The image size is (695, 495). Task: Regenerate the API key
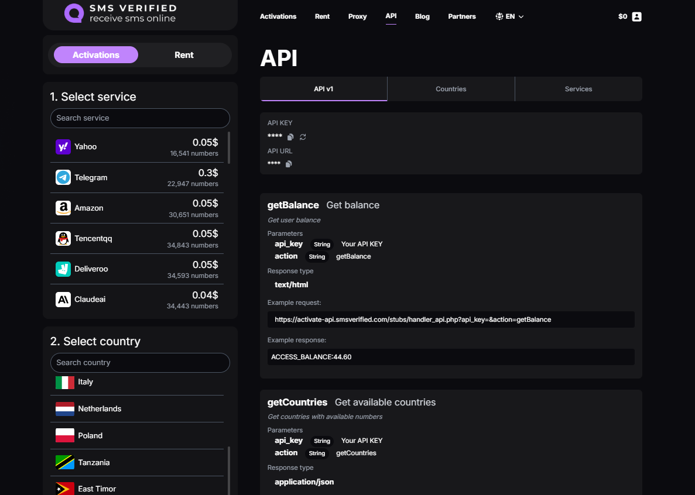tap(303, 137)
